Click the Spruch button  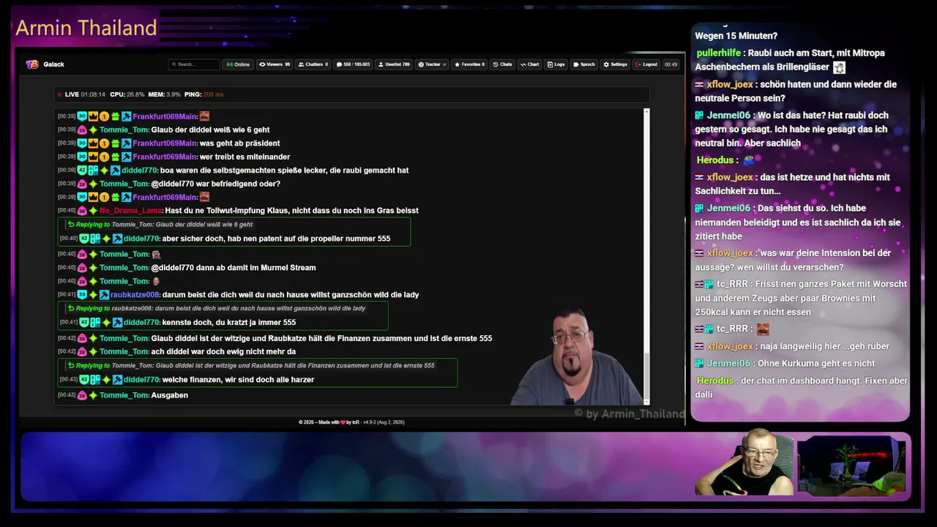click(x=584, y=64)
